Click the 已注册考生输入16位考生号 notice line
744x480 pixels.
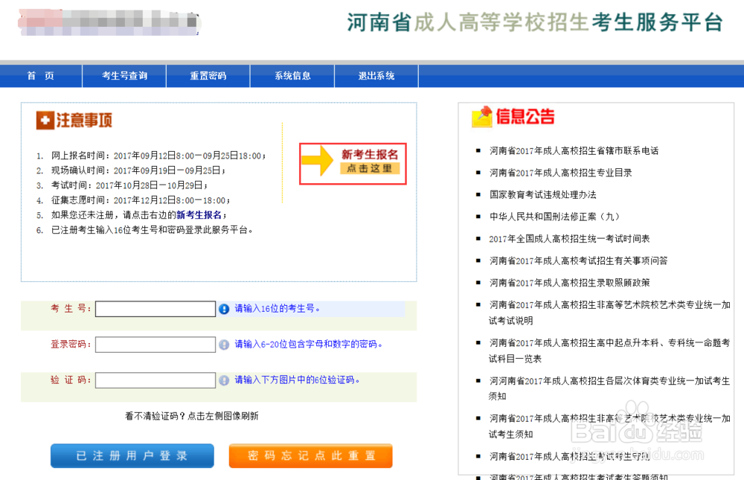point(152,230)
